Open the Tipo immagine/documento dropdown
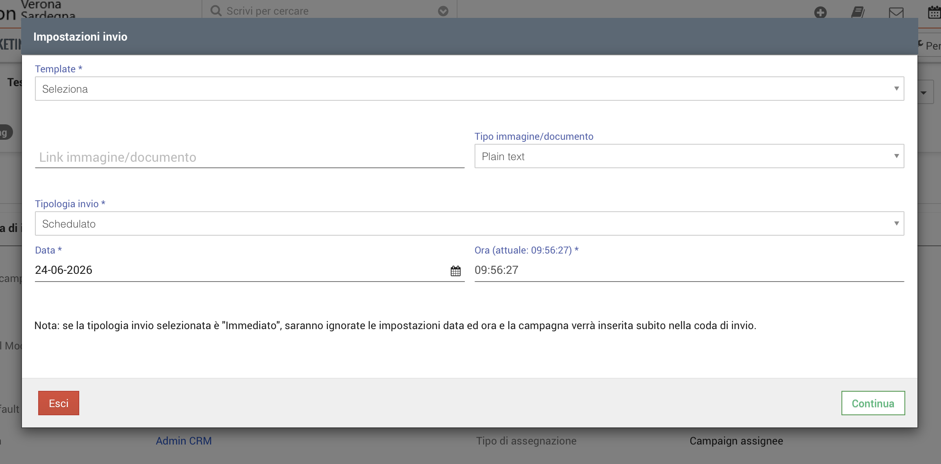This screenshot has width=941, height=464. [x=689, y=156]
